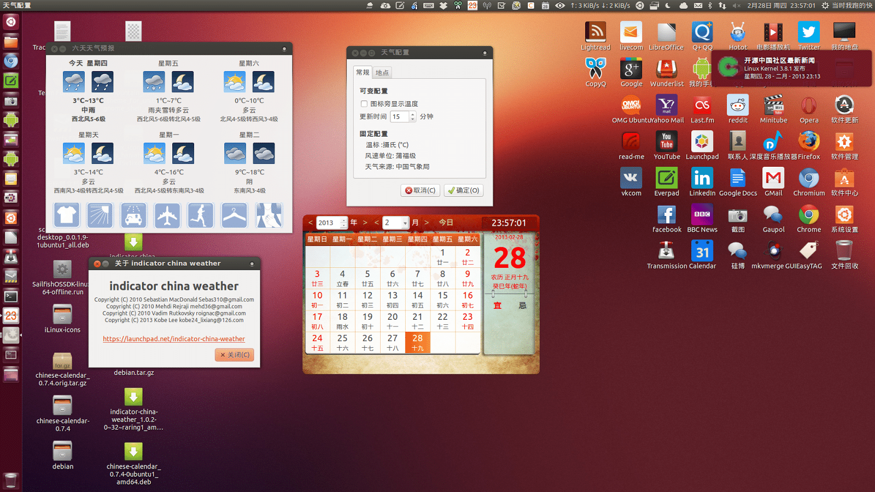The image size is (875, 492).
Task: Open the car wash index icon
Action: (133, 215)
